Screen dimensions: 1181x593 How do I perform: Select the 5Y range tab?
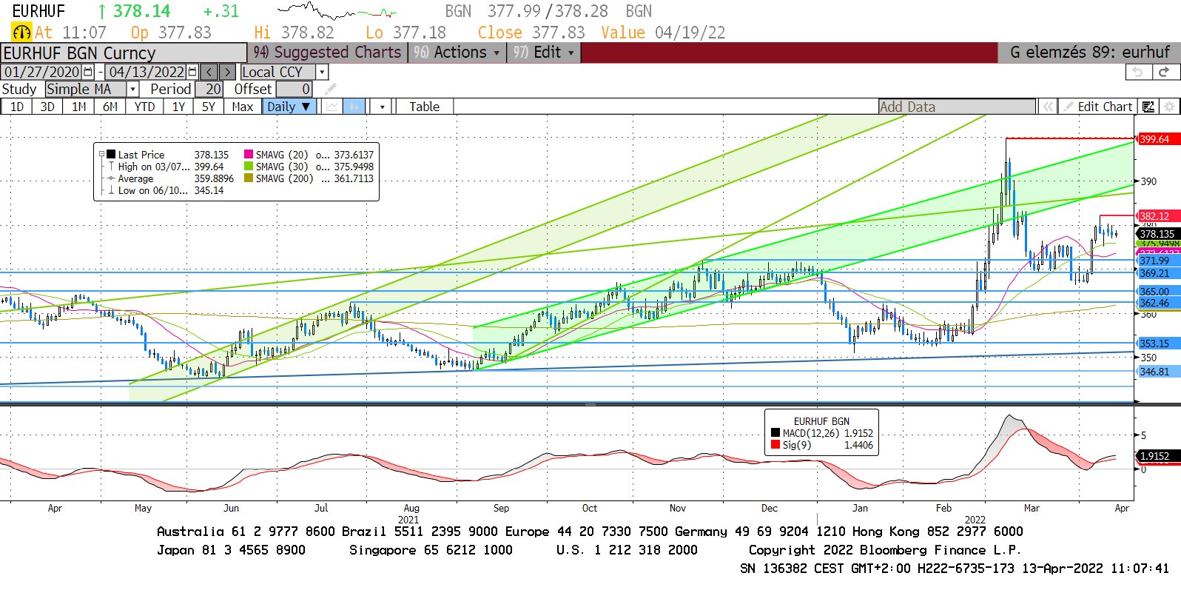click(x=209, y=107)
